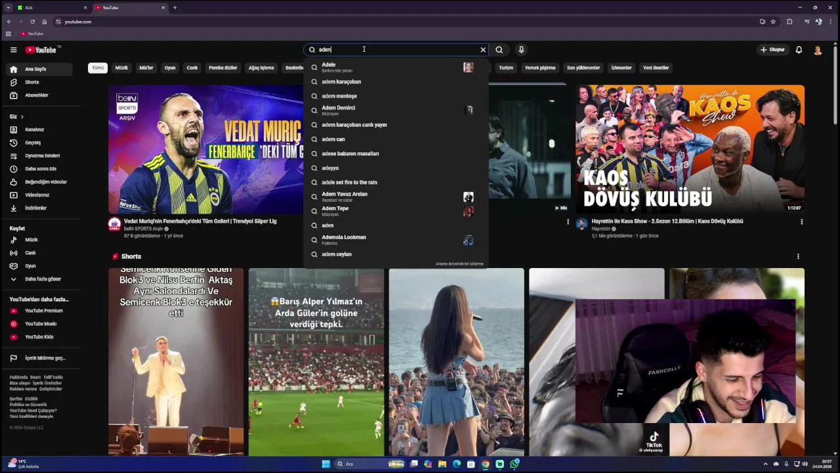Viewport: 840px width, 473px height.
Task: Start voice search with microphone
Action: click(x=521, y=50)
